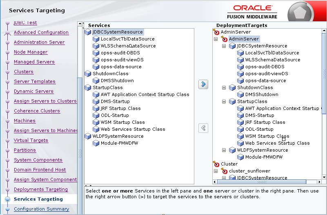Click the cube icon beside Module-FMWDFW in Services

[96, 143]
